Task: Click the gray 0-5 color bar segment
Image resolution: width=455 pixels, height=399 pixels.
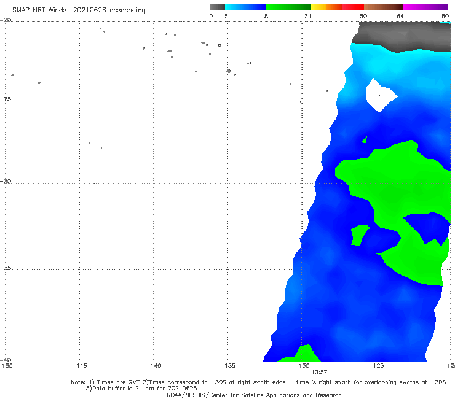Action: pos(218,7)
